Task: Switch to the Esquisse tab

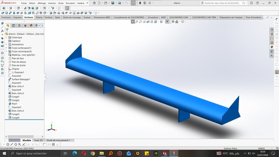Action: tap(17, 17)
